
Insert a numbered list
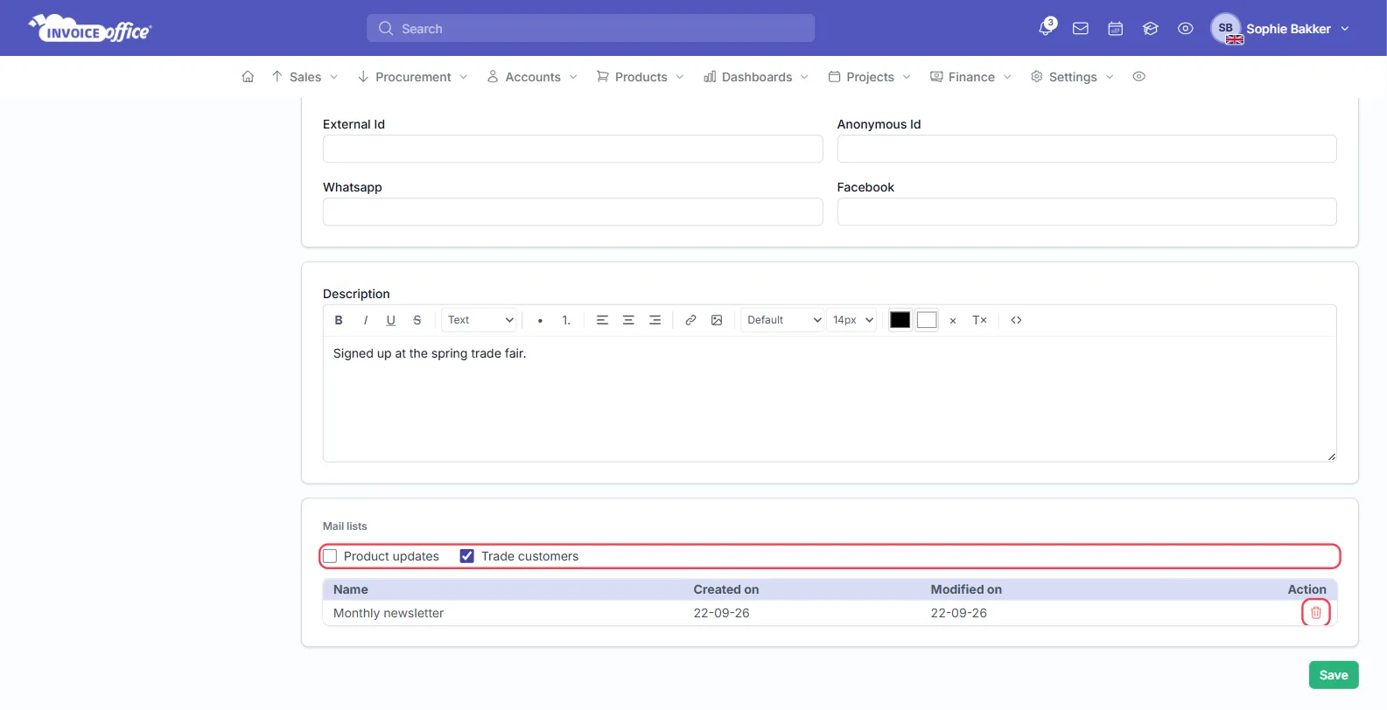(566, 320)
